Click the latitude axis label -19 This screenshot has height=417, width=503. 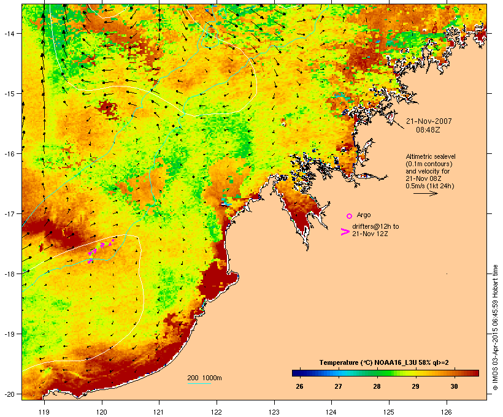click(9, 334)
